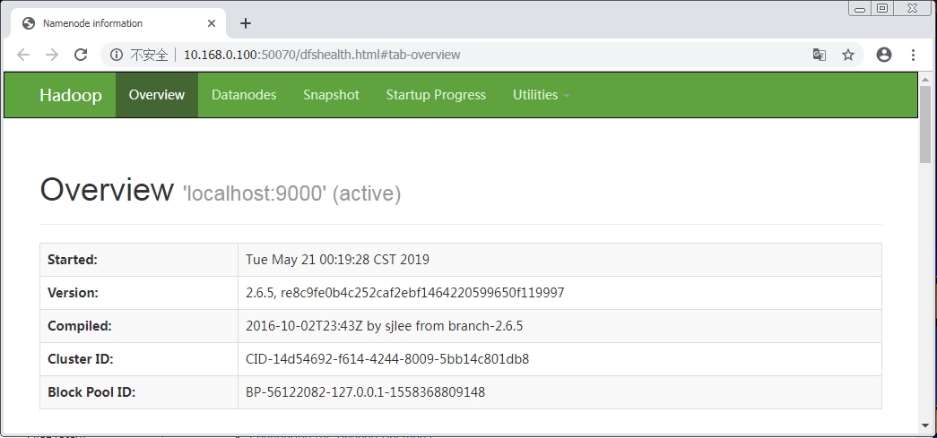Screen dimensions: 937x438
Task: Click the scrollbar up arrow
Action: pyautogui.click(x=925, y=79)
